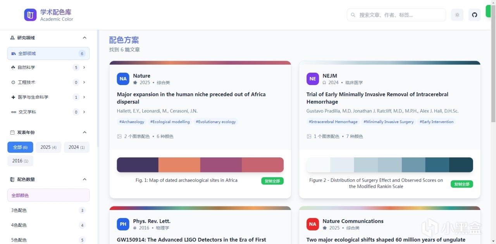
Task: Collapse the 研究领域 section
Action: click(85, 38)
